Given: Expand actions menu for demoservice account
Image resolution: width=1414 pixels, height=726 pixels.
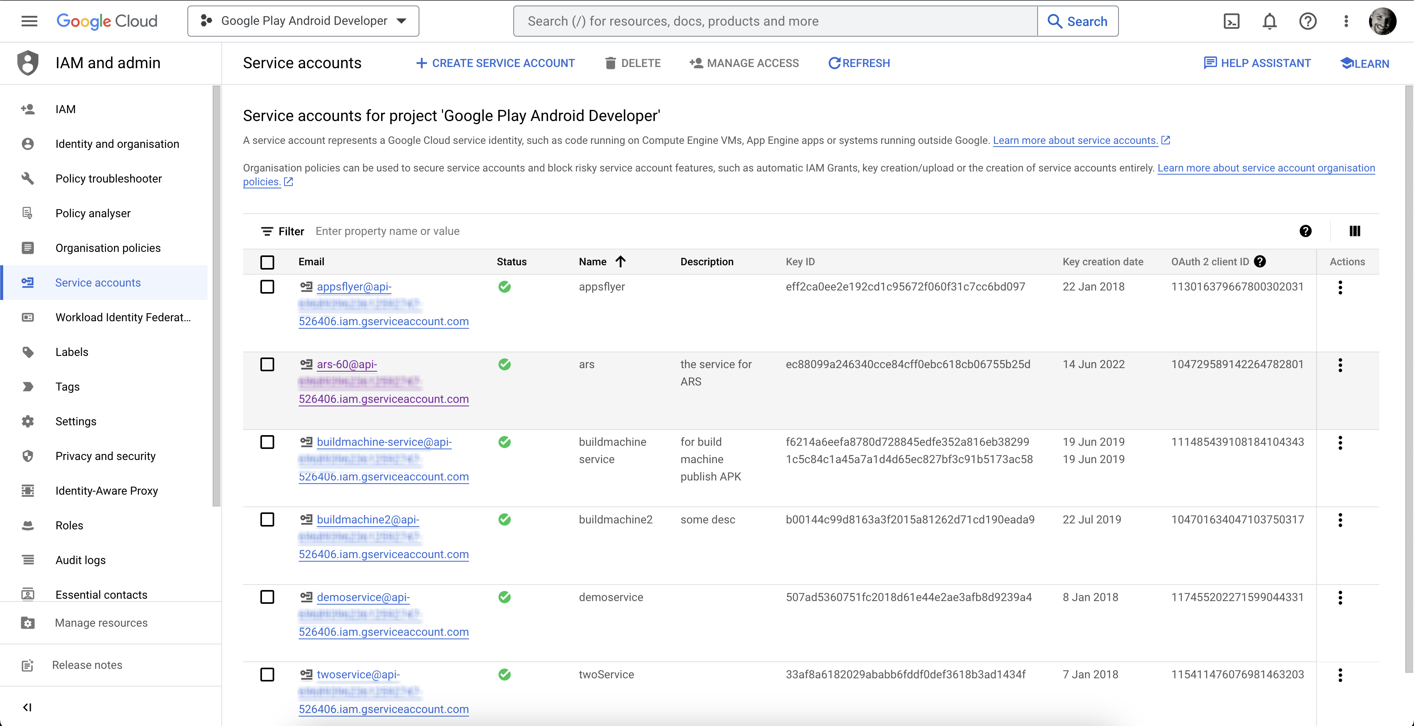Looking at the screenshot, I should click(x=1340, y=598).
